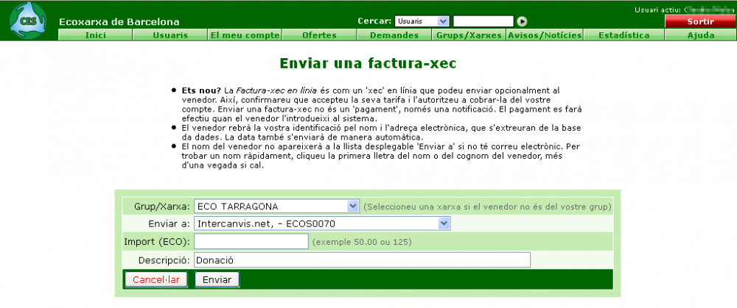Go to the Inici menu

pyautogui.click(x=96, y=35)
